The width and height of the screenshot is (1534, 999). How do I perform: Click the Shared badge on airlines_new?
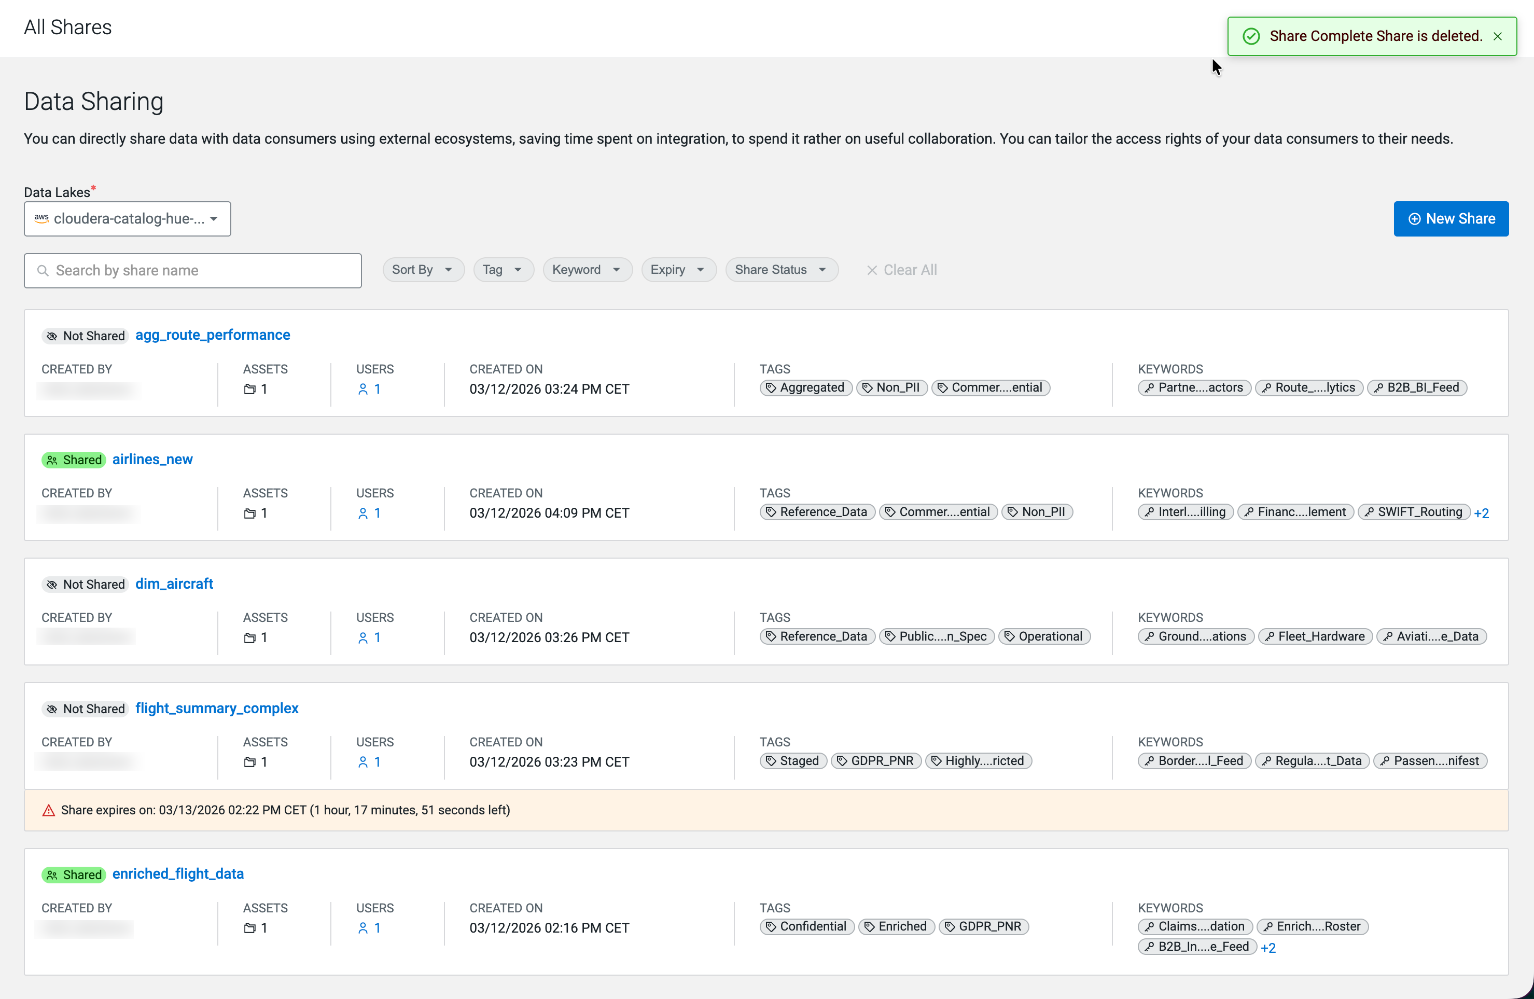click(x=74, y=460)
